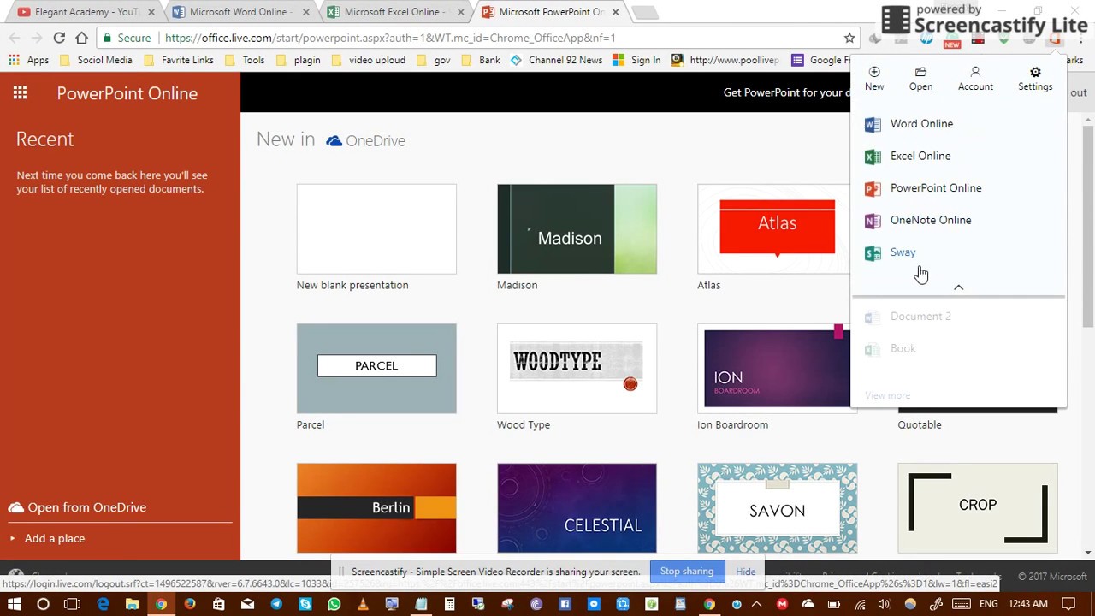The height and width of the screenshot is (616, 1095).
Task: Open the Account icon in popup
Action: [975, 78]
